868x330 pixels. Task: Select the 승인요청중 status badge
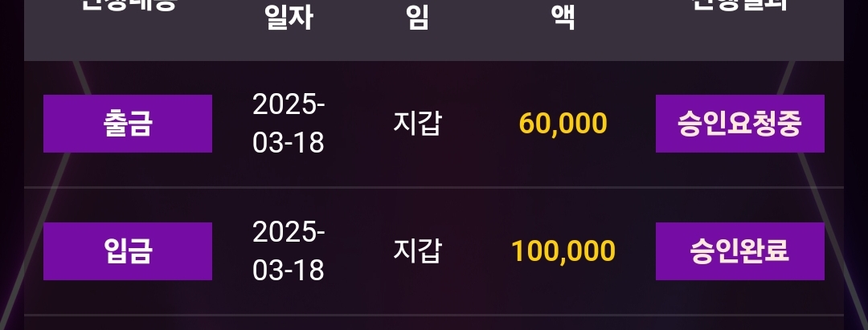pyautogui.click(x=739, y=124)
